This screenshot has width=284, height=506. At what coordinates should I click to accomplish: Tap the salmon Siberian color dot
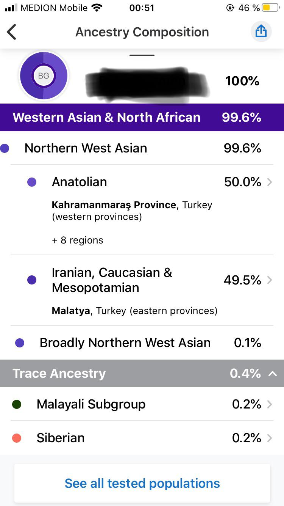17,438
